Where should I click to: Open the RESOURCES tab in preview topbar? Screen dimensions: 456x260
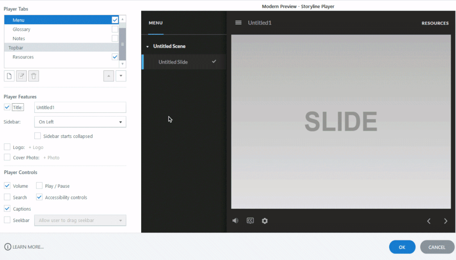point(435,23)
